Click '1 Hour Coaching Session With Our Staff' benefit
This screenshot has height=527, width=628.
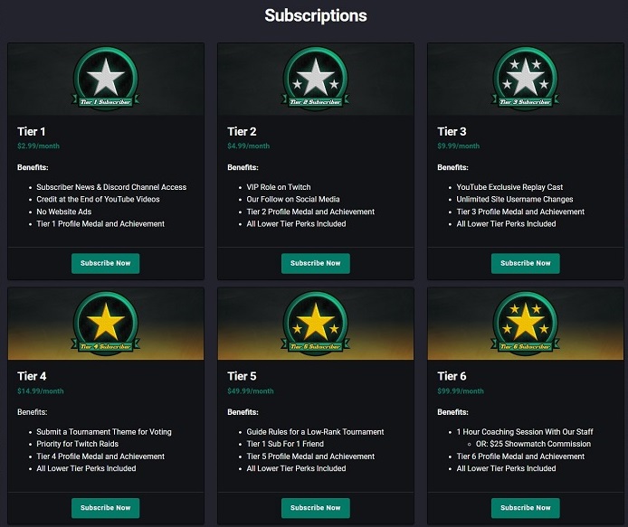[x=523, y=432]
